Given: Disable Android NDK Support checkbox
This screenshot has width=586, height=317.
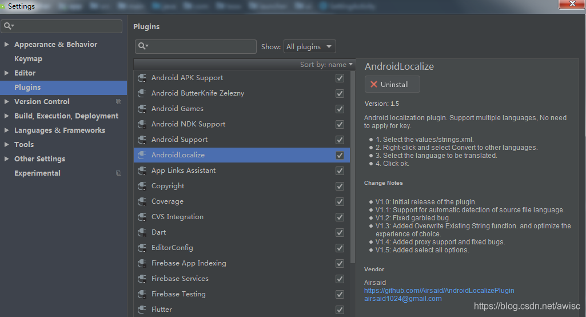Looking at the screenshot, I should point(340,124).
